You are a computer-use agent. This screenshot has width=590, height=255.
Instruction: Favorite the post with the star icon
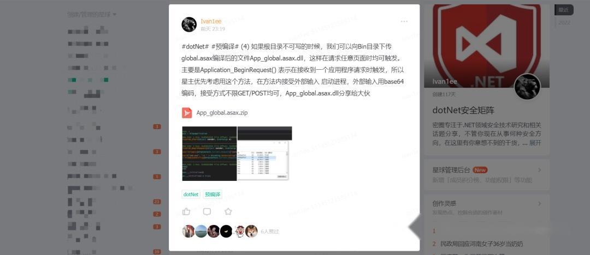[228, 212]
